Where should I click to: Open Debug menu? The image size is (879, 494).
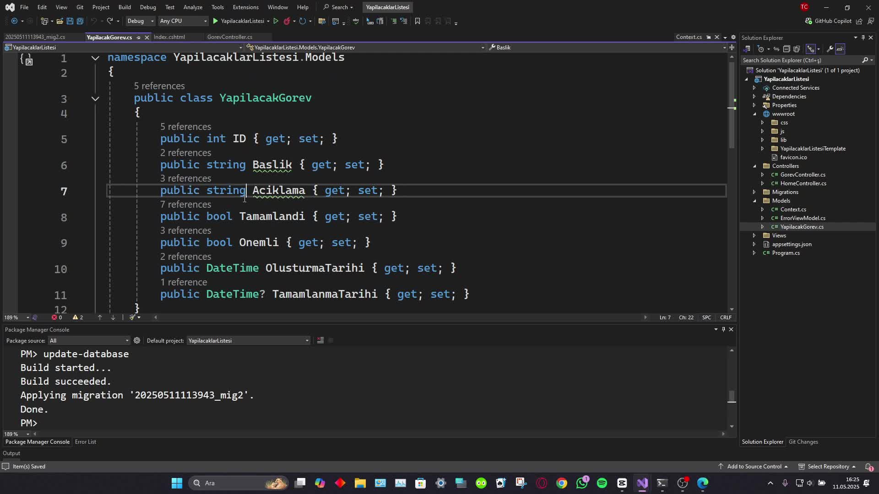pyautogui.click(x=148, y=7)
